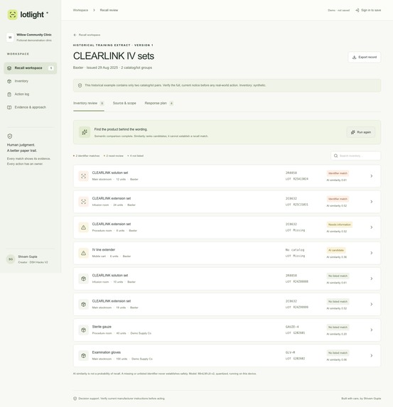The height and width of the screenshot is (407, 393).
Task: Click the shield icon above Human judgment
Action: click(x=10, y=136)
